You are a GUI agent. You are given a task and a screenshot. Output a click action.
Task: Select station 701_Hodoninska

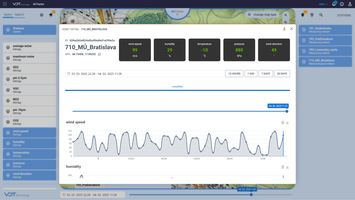click(325, 30)
